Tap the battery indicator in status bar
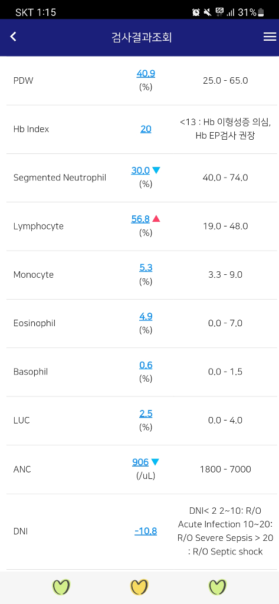The height and width of the screenshot is (604, 279). [x=261, y=12]
